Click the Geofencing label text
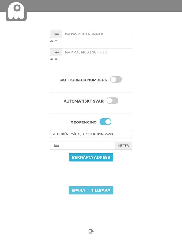Viewport: 182px width, 243px height. click(83, 122)
